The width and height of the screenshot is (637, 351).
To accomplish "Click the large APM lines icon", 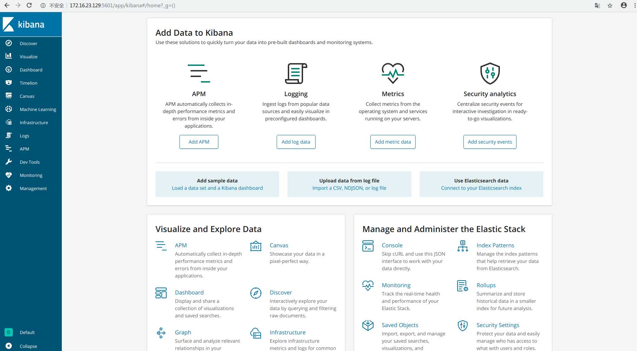I will click(x=199, y=74).
